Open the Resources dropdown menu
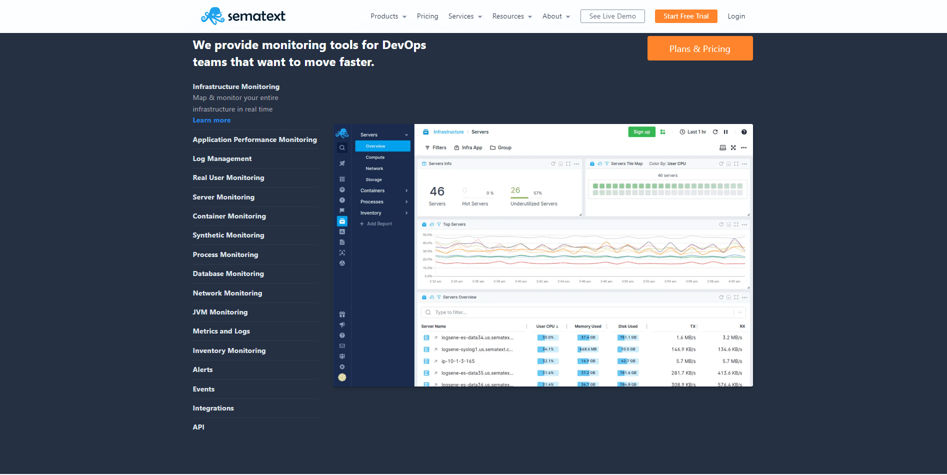 (512, 16)
